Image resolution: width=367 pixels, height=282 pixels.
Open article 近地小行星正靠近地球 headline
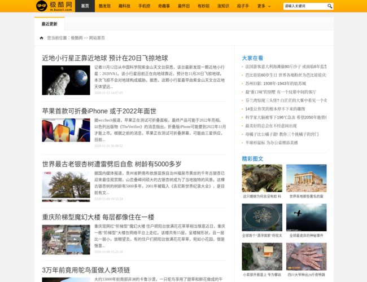pyautogui.click(x=105, y=58)
